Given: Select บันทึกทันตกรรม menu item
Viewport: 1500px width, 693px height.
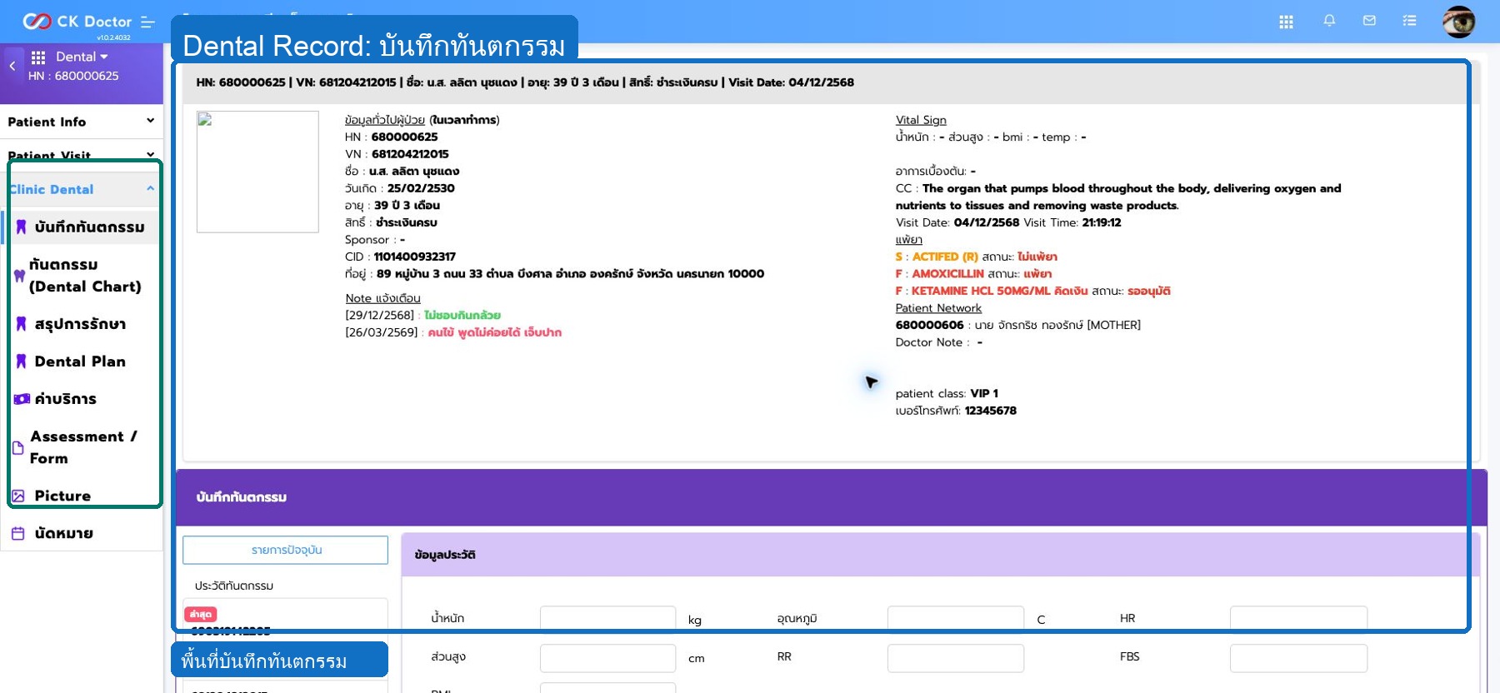Looking at the screenshot, I should [82, 227].
